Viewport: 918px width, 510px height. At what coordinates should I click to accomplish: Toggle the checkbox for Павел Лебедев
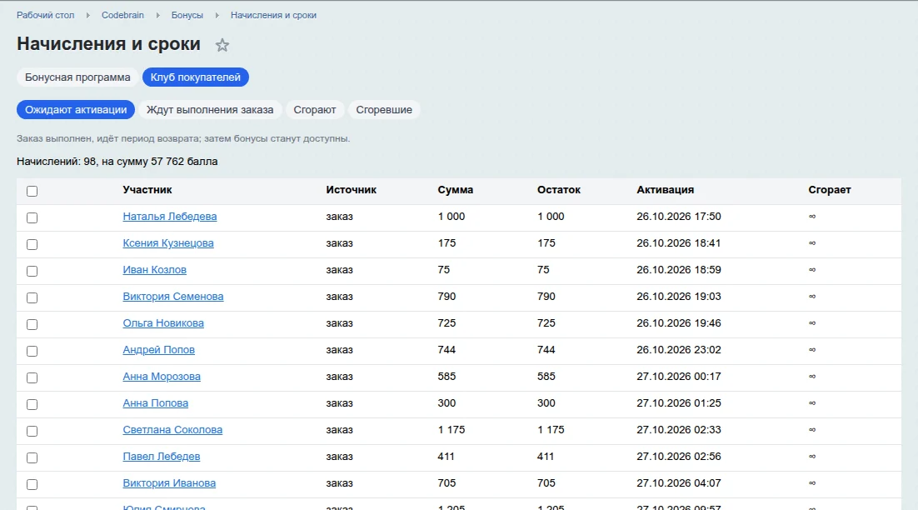pyautogui.click(x=32, y=457)
